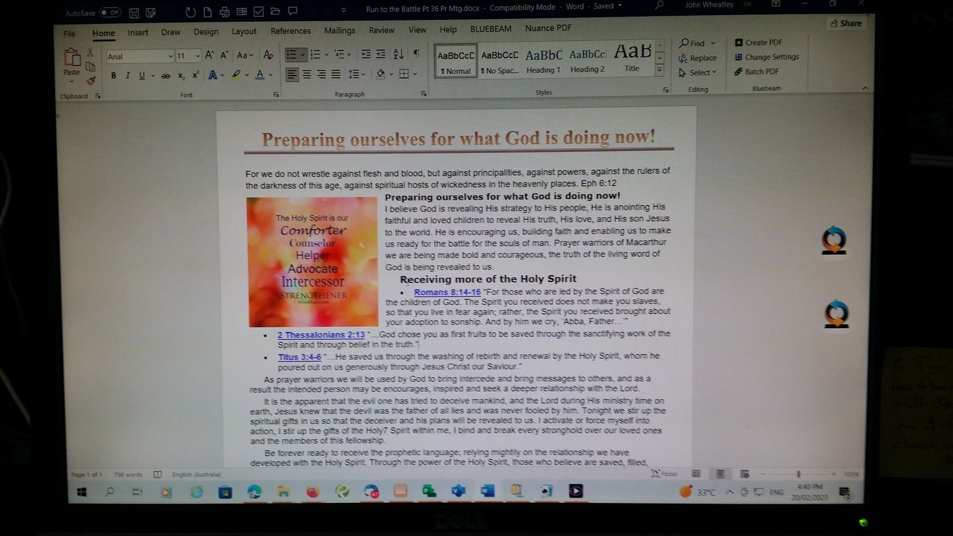Open the Arial font name dropdown
Screen dimensions: 953x536
click(x=170, y=56)
